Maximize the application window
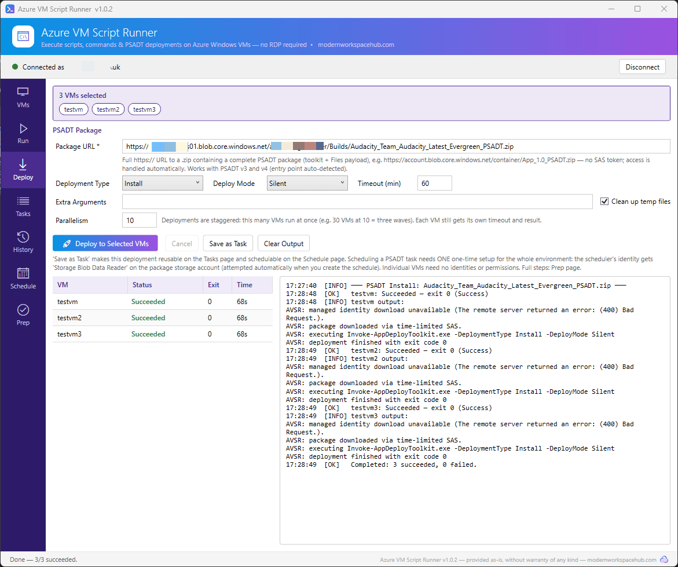 [637, 9]
